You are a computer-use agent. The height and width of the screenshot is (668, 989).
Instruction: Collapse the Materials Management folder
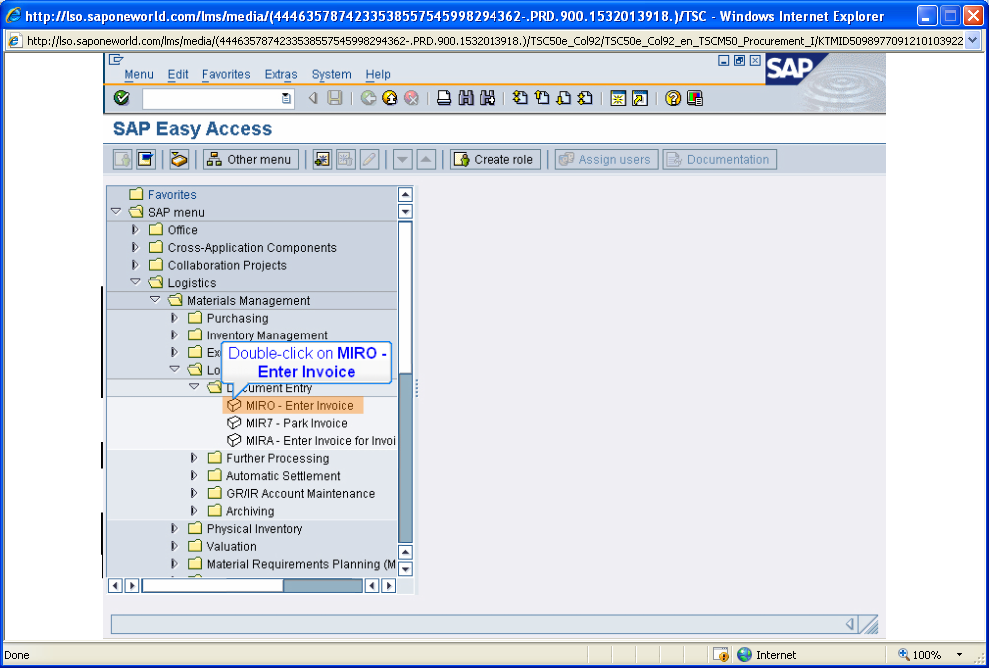coord(155,300)
